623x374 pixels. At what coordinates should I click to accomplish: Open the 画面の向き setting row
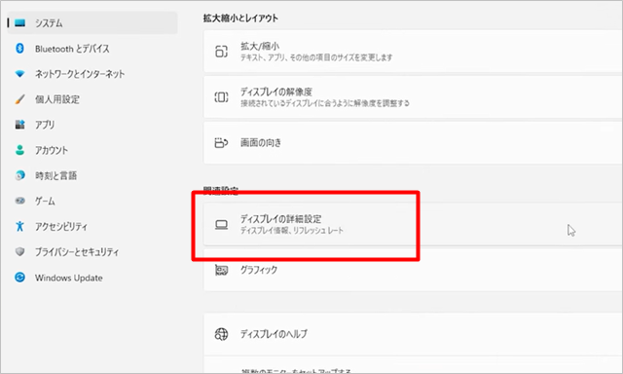(413, 142)
